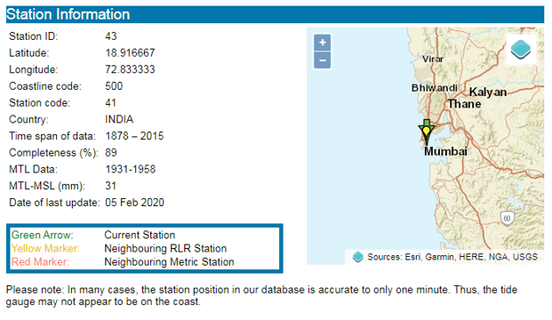Screen dimensions: 552x320
Task: Click the Esri logo in map attribution
Action: coord(358,257)
